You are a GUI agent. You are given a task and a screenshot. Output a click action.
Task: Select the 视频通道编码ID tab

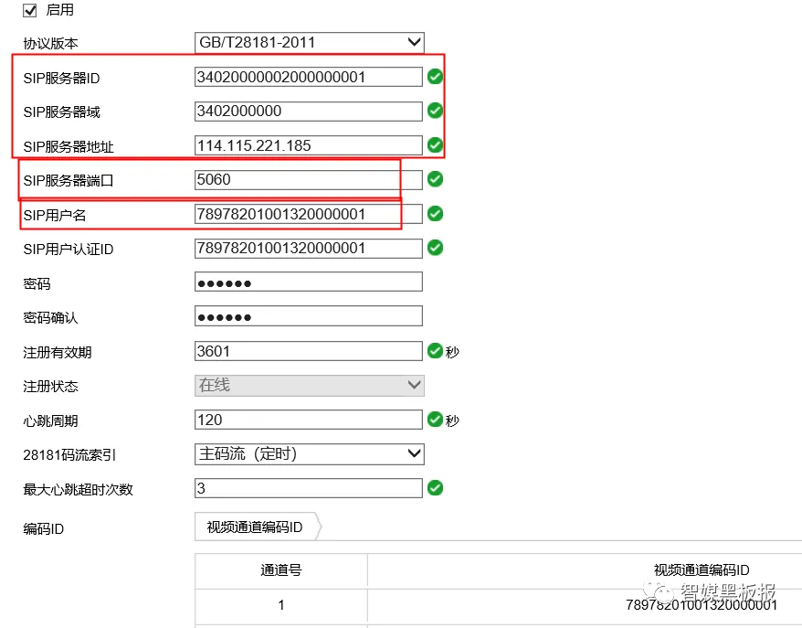click(x=258, y=527)
